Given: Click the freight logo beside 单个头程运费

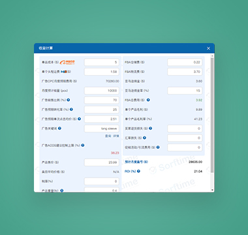Looking at the screenshot, I should point(64,72).
